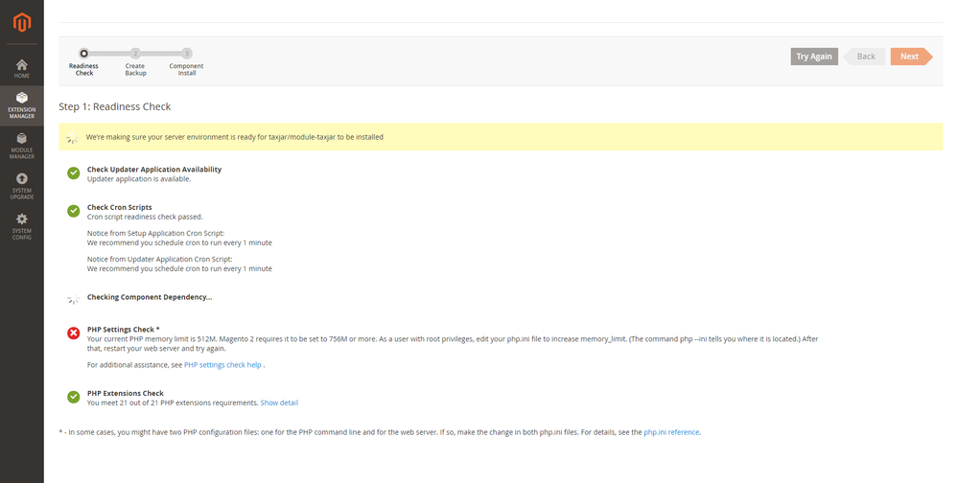The image size is (958, 483).
Task: Click green check for Cron Scripts
Action: (x=73, y=211)
